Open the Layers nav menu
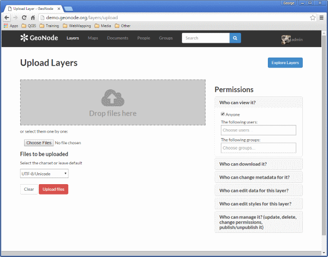Screen dimensions: 328x257 pos(73,38)
